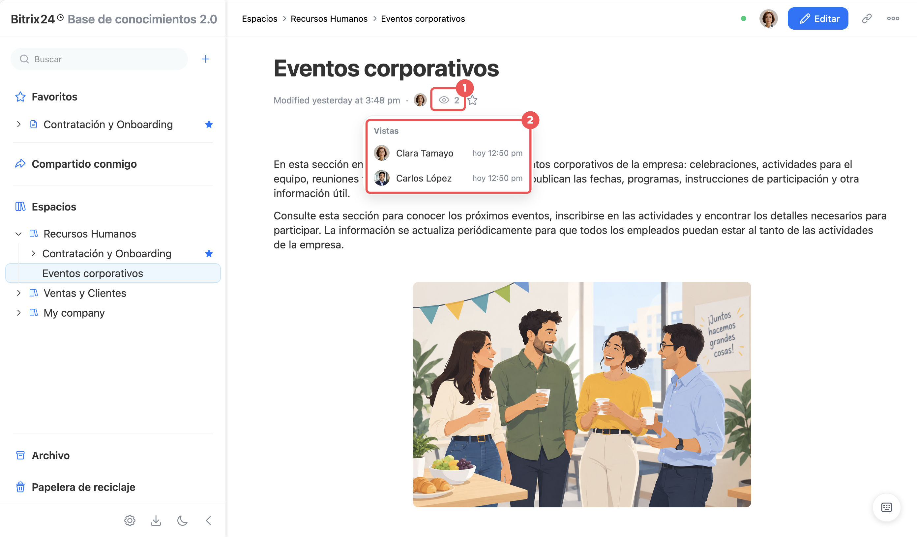The image size is (917, 537).
Task: Open Compartido conmigo section
Action: 84,164
